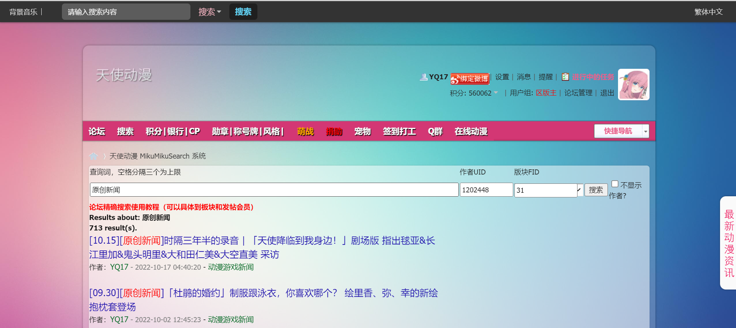The height and width of the screenshot is (328, 736).
Task: Open the quick navigation dropdown arrow
Action: pos(646,131)
